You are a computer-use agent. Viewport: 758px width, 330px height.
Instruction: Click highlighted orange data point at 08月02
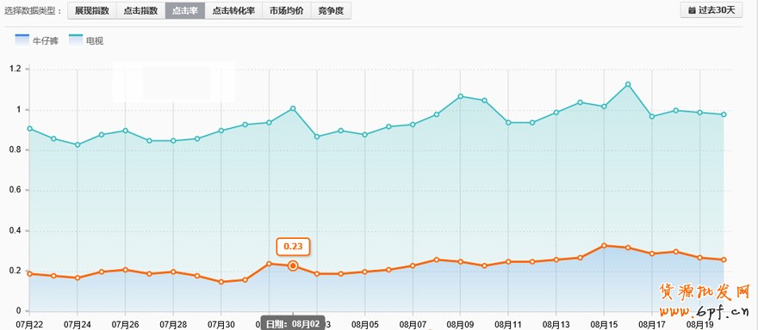(293, 266)
